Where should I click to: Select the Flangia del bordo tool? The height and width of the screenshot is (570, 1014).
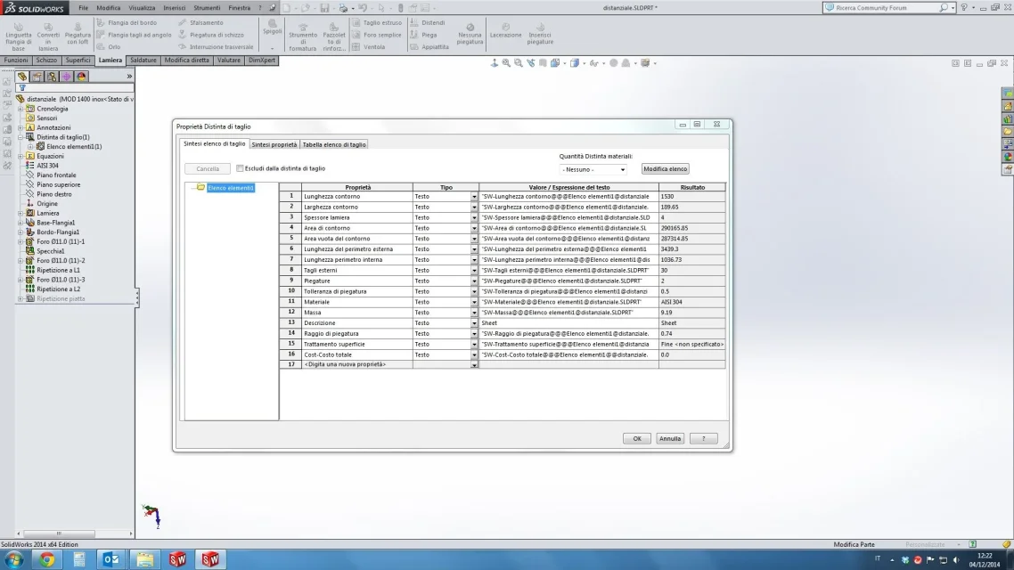127,22
